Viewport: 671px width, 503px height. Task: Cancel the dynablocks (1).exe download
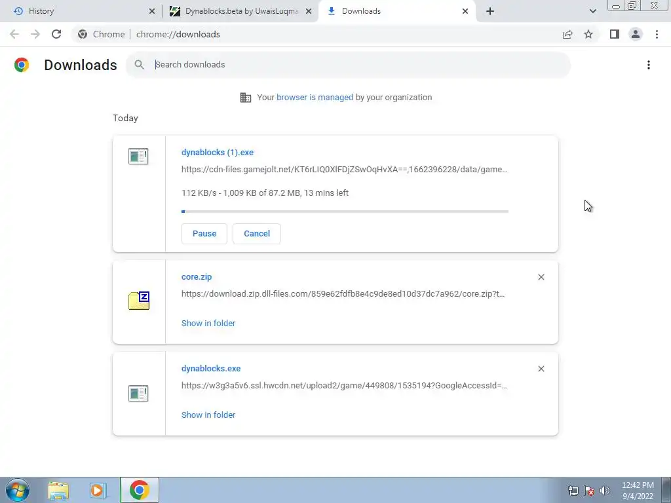coord(257,234)
